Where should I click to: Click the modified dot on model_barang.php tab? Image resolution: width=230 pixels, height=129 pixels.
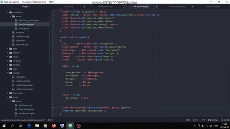click(x=192, y=6)
